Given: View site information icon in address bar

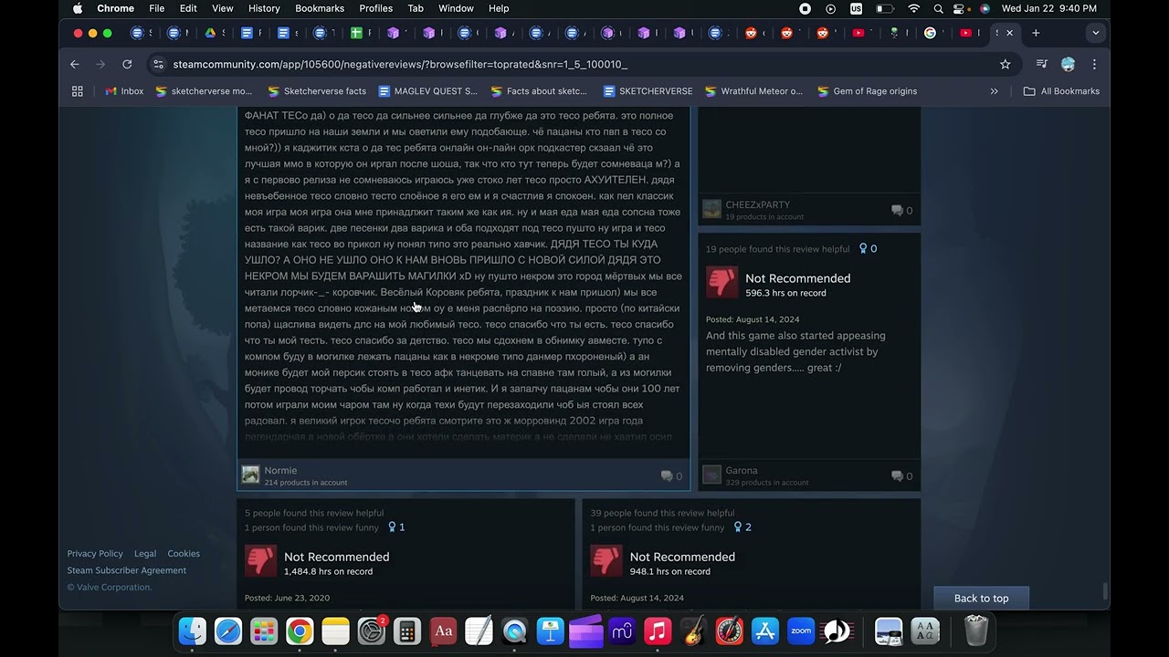Looking at the screenshot, I should pos(158,64).
